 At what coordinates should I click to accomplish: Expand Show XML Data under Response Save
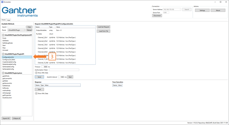36,94
